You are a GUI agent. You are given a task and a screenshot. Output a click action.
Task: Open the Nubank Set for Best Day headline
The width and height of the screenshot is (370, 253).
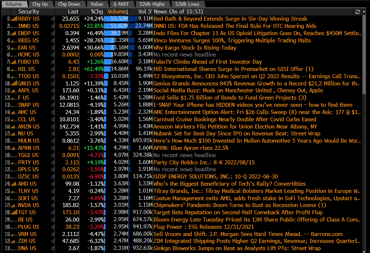coord(237,134)
